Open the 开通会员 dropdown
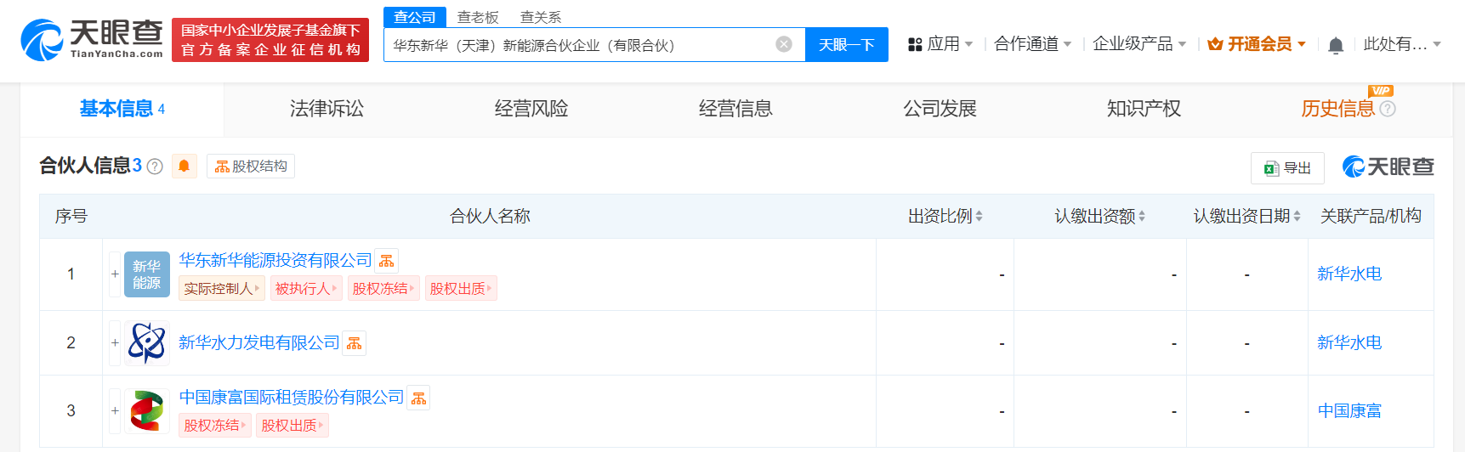This screenshot has width=1465, height=452. 1258,44
